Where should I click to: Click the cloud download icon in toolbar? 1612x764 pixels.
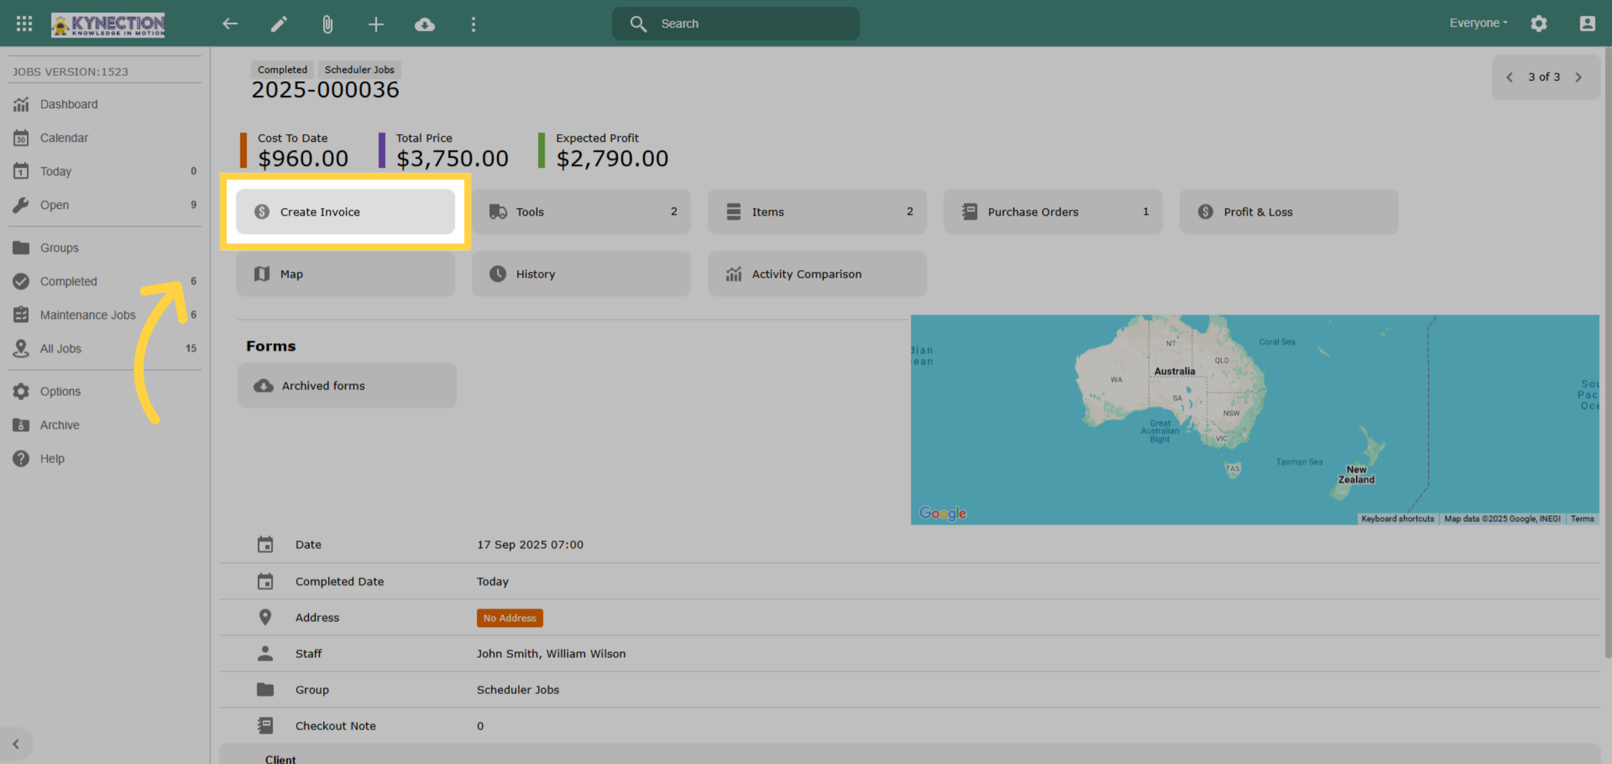click(424, 25)
